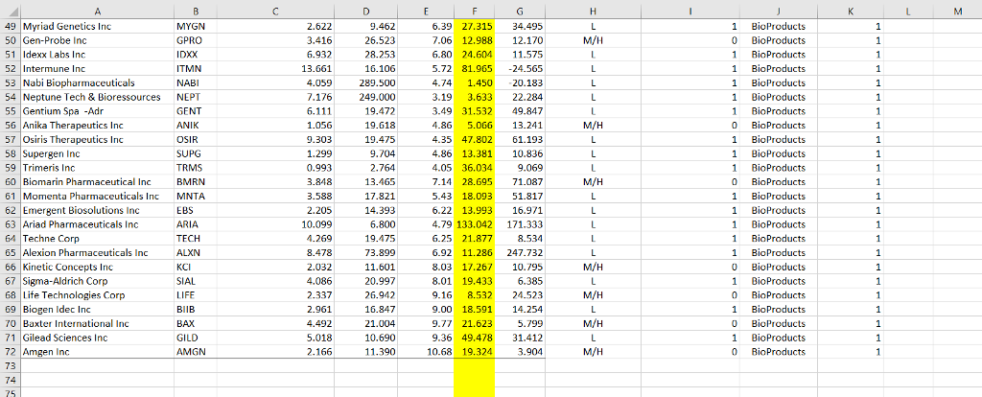The image size is (982, 397).
Task: Click cell Neptune Tech & Bioressources
Action: coord(98,97)
